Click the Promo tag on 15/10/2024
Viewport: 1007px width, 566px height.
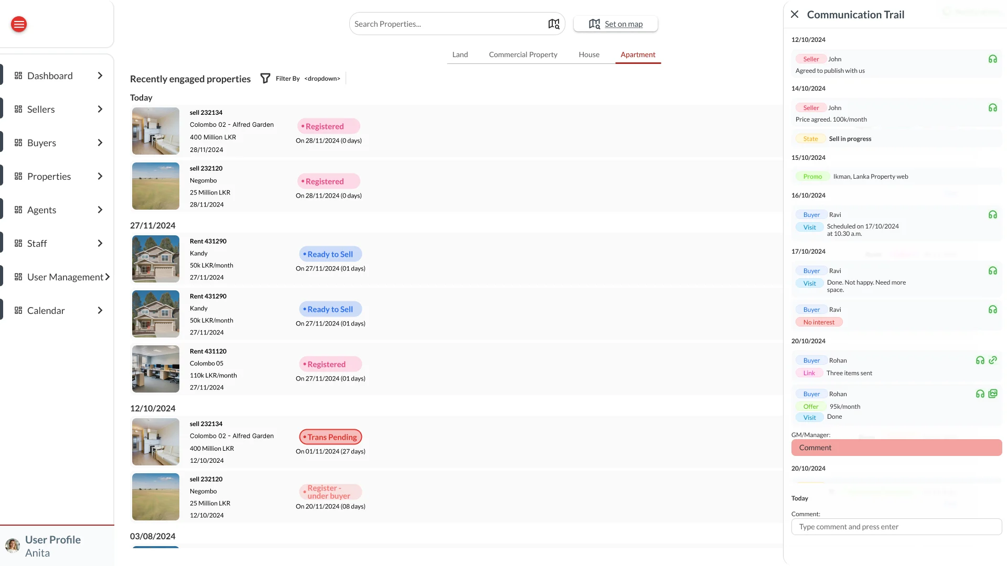812,177
